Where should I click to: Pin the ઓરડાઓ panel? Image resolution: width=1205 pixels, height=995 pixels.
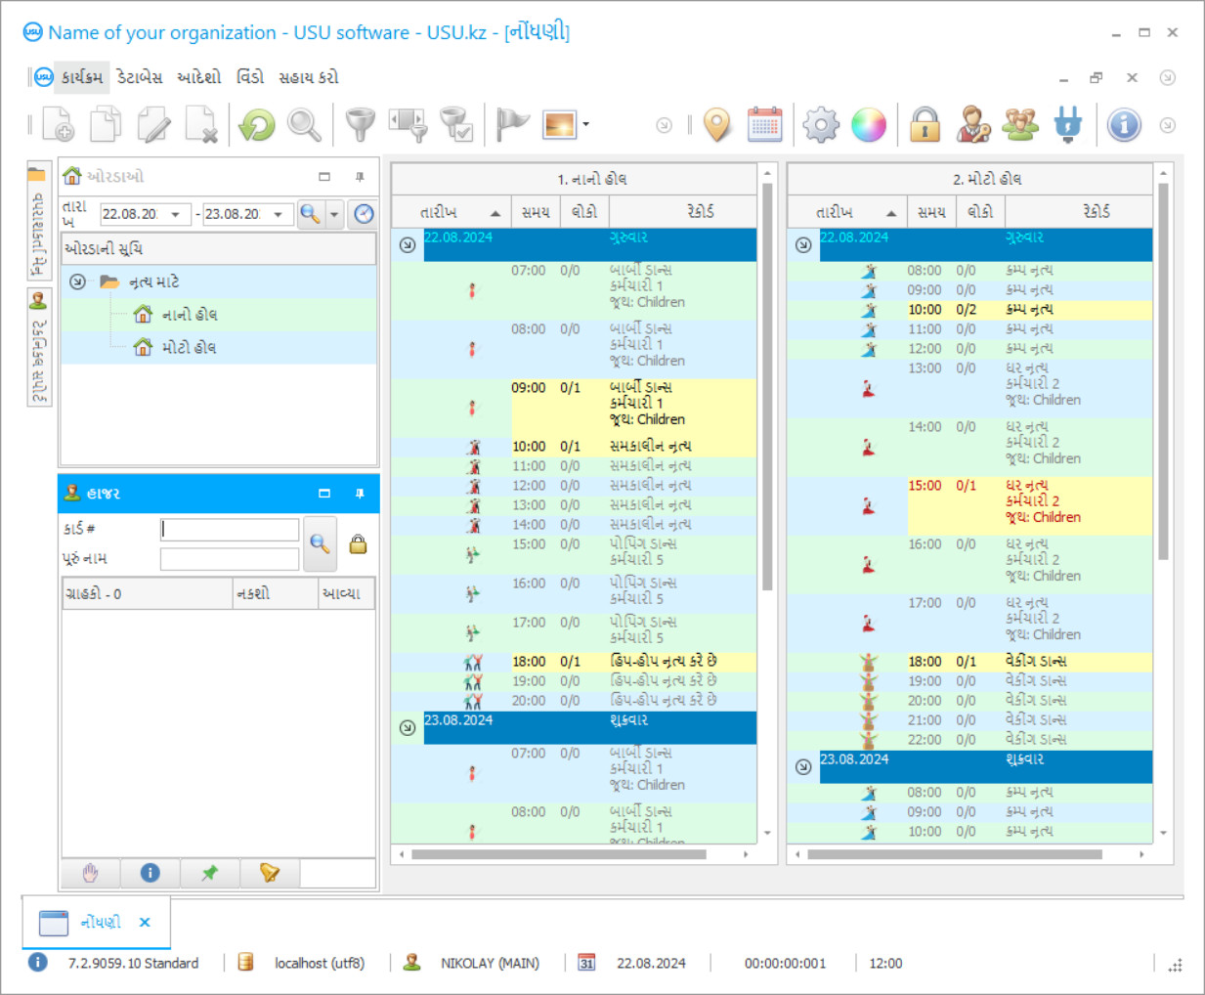click(360, 177)
